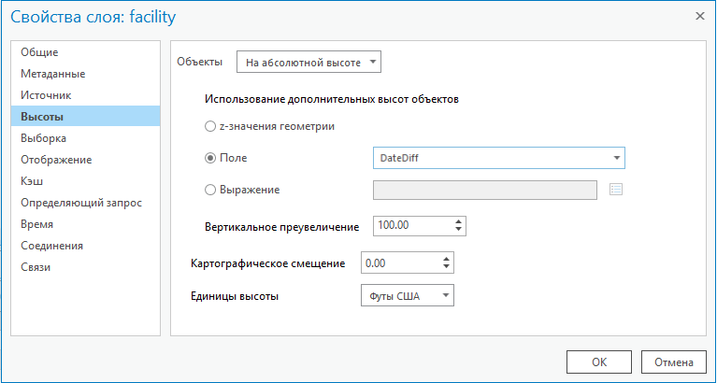Increase the Вертикальное преувеличение value

pos(458,221)
